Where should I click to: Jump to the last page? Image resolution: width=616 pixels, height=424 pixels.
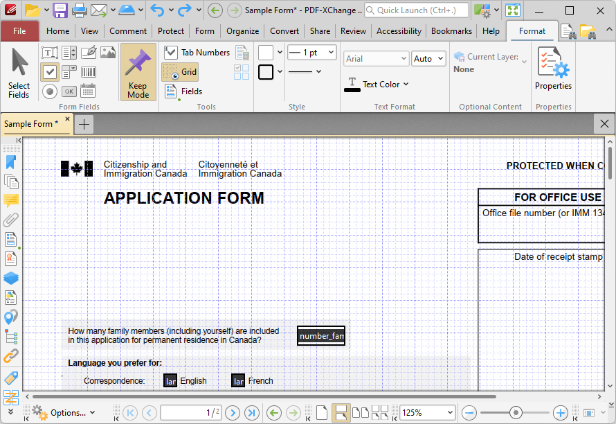click(x=252, y=413)
